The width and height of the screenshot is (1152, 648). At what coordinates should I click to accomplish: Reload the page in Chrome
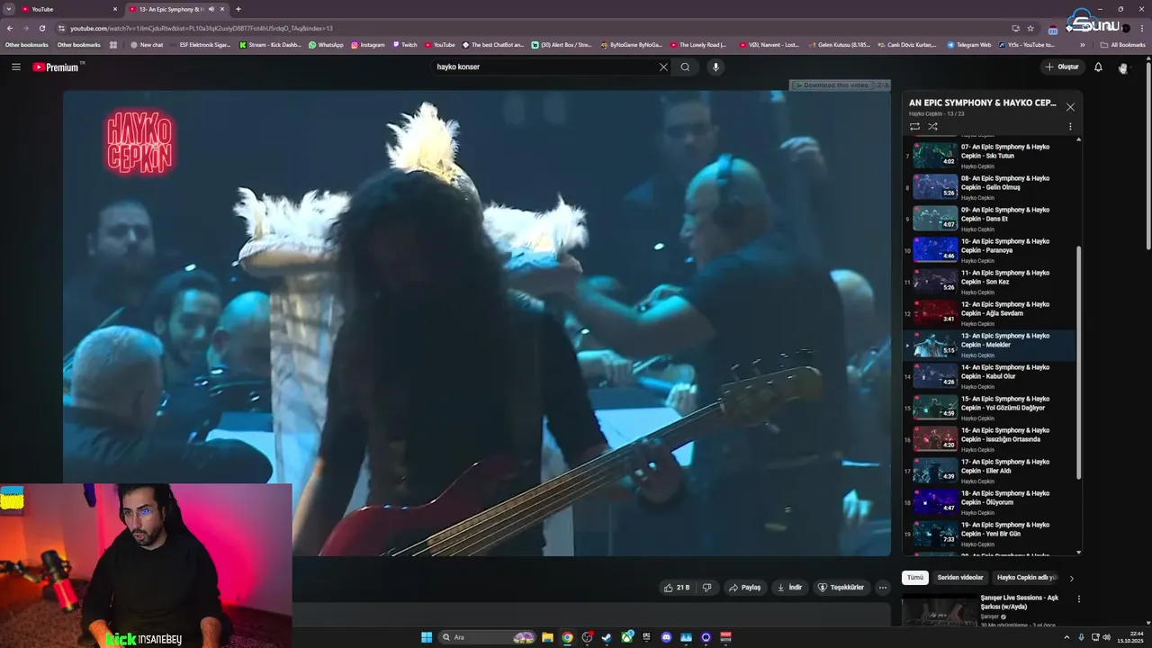(42, 28)
